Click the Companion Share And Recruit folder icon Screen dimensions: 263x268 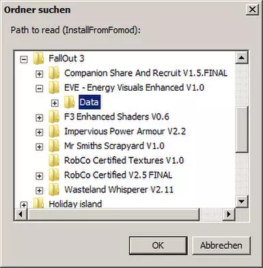(54, 73)
